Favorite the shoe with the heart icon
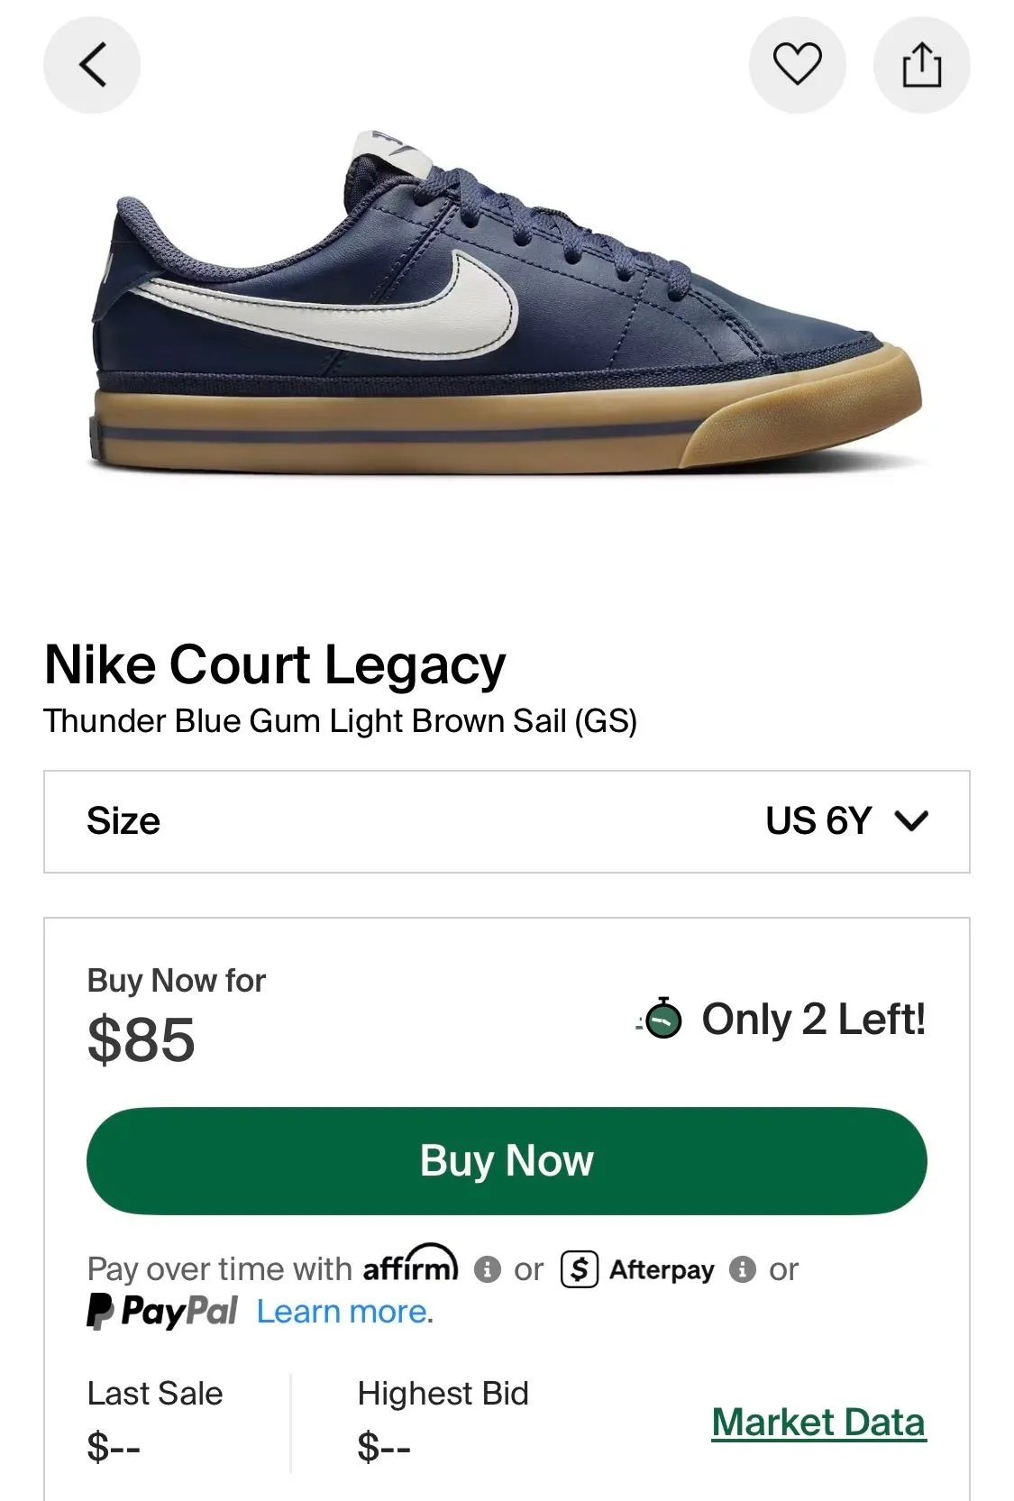Viewport: 1014px width, 1501px height. [798, 65]
